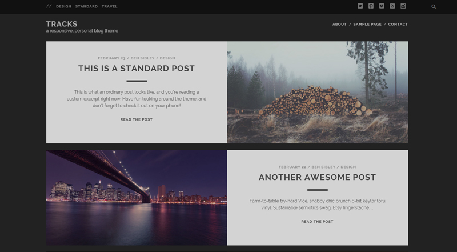The image size is (457, 252).
Task: Open the Standard category menu item
Action: pos(86,6)
